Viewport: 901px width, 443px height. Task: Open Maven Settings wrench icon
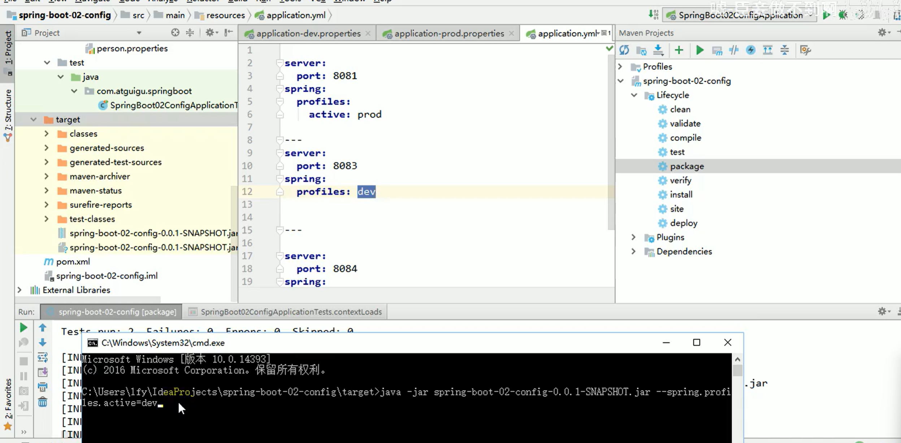coord(805,50)
